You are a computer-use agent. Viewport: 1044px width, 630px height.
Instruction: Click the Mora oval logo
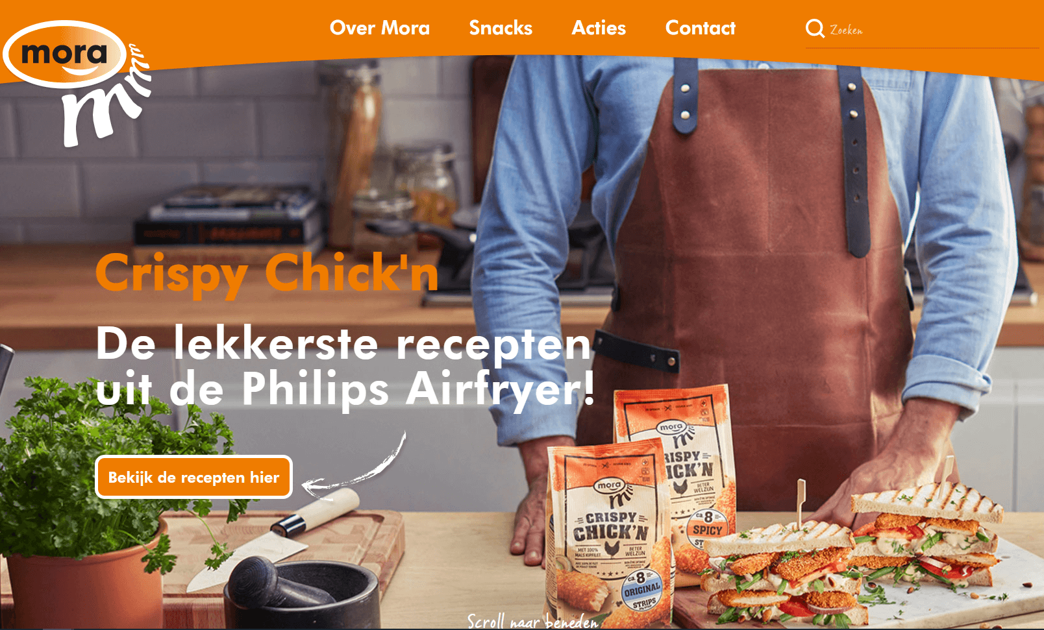(x=64, y=55)
